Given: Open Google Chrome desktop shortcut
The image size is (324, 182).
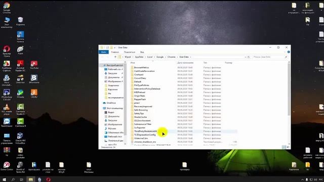Looking at the screenshot, I should (7, 8).
